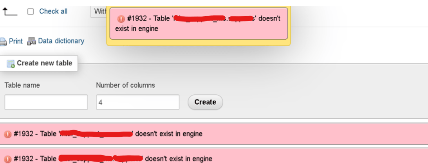Open the Data dictionary link
This screenshot has width=428, height=168.
pos(61,41)
